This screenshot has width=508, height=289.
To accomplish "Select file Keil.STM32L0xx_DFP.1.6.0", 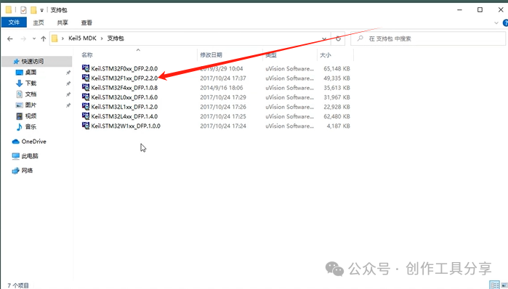I will pyautogui.click(x=124, y=97).
